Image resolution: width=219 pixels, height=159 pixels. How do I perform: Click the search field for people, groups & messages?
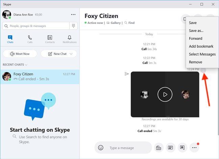tap(36, 26)
